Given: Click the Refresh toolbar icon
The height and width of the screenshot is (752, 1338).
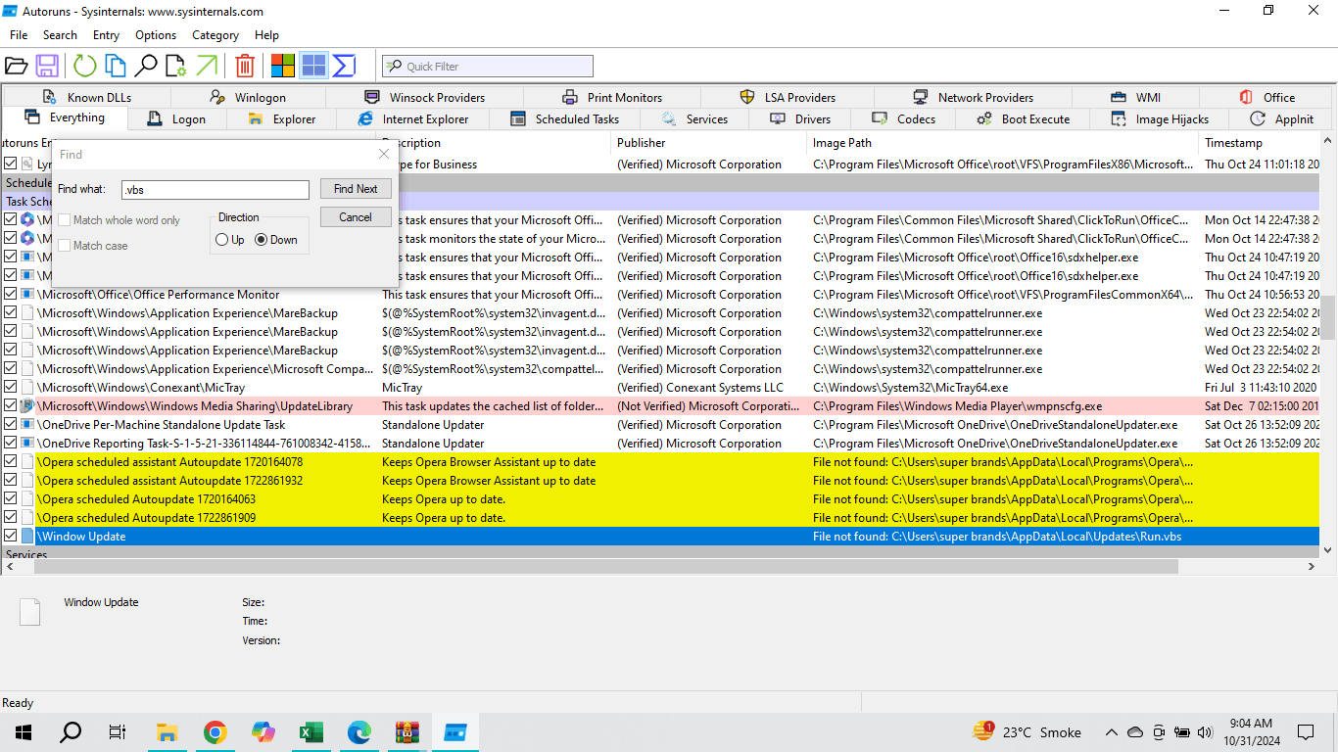Looking at the screenshot, I should pos(85,66).
